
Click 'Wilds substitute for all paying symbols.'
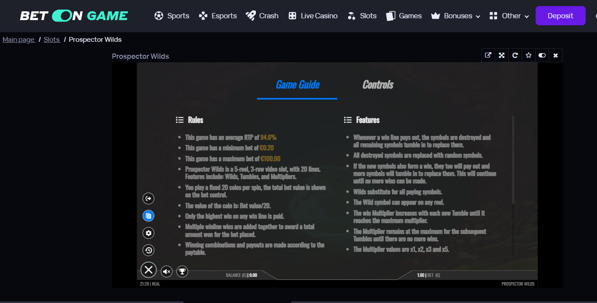398,192
